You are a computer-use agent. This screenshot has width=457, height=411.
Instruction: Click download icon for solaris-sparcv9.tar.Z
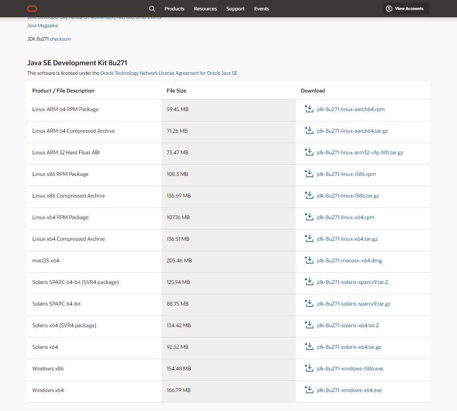coord(309,281)
